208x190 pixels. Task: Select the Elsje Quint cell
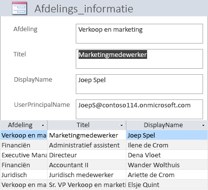pyautogui.click(x=167, y=185)
